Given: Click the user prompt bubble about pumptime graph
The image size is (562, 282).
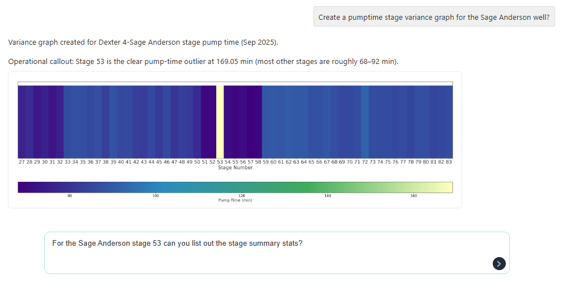Looking at the screenshot, I should pos(434,17).
